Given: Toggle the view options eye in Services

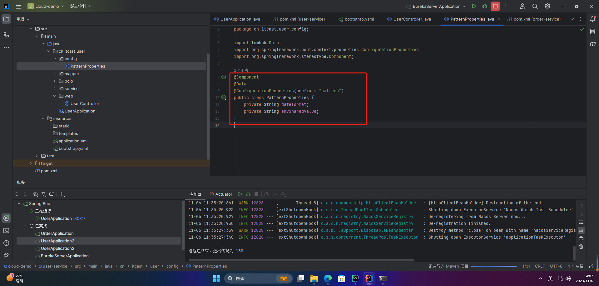Looking at the screenshot, I should tap(35, 194).
